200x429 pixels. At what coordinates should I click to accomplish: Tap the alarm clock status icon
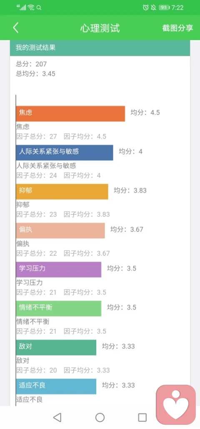click(146, 8)
